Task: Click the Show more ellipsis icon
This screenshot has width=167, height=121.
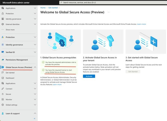Action: tap(3, 30)
